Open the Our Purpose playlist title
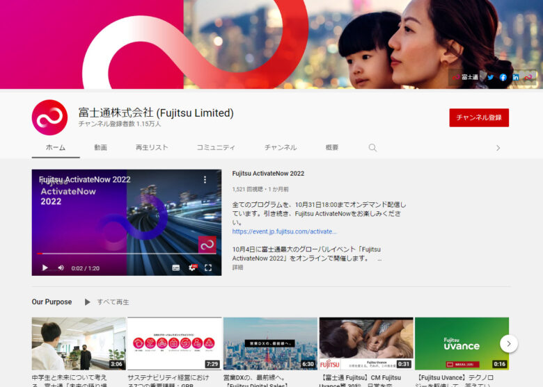This screenshot has height=387, width=543. click(52, 302)
